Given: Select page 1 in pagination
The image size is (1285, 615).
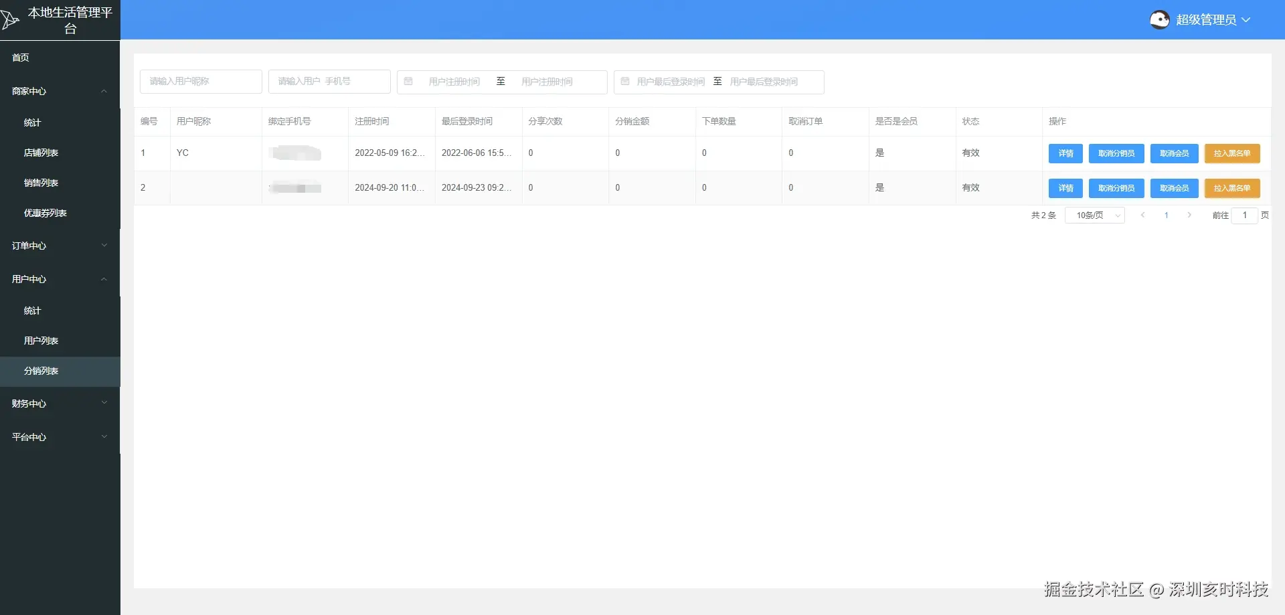Looking at the screenshot, I should [x=1167, y=215].
